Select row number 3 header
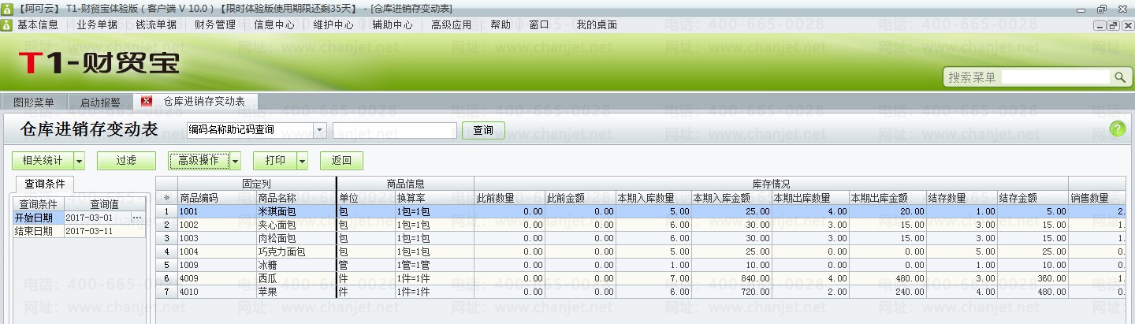Viewport: 1135px width, 324px height. 166,238
